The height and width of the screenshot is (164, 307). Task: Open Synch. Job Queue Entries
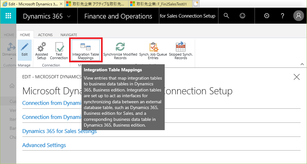(x=153, y=51)
